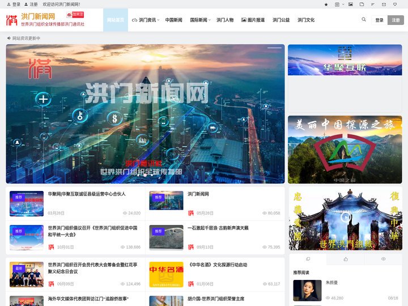Open the window-layout icon in top bar
Screen dimensions: 408x306
point(337,5)
